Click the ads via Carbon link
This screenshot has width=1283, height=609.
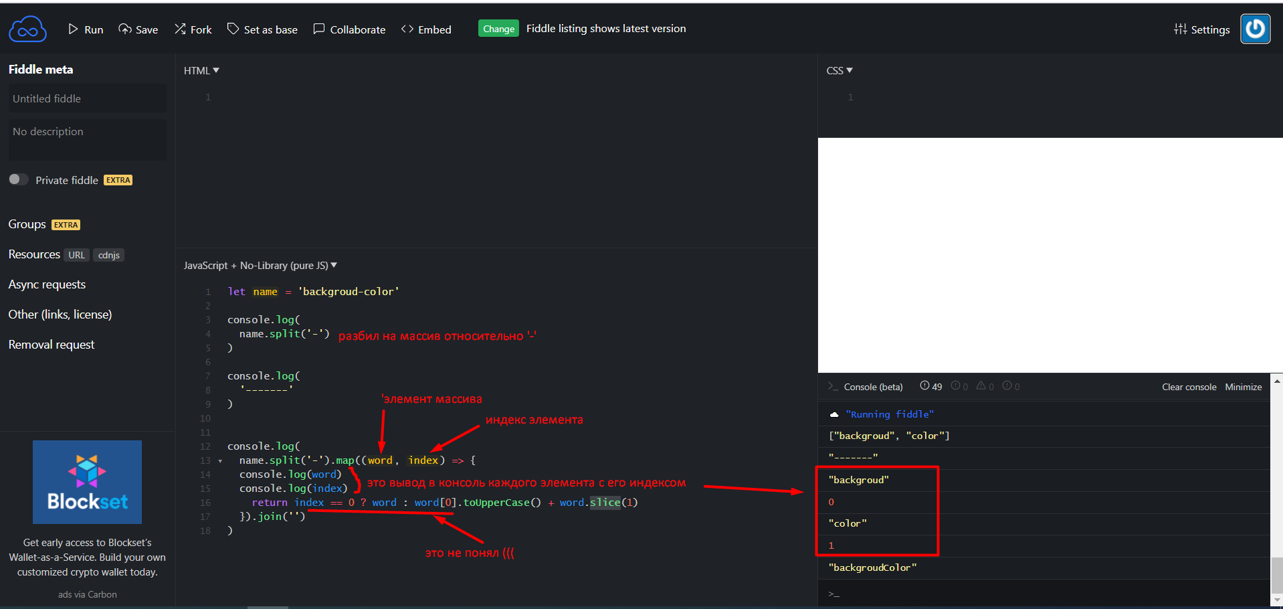87,594
